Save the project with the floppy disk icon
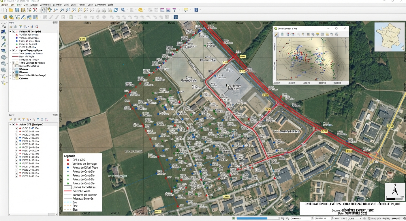 click(17, 10)
